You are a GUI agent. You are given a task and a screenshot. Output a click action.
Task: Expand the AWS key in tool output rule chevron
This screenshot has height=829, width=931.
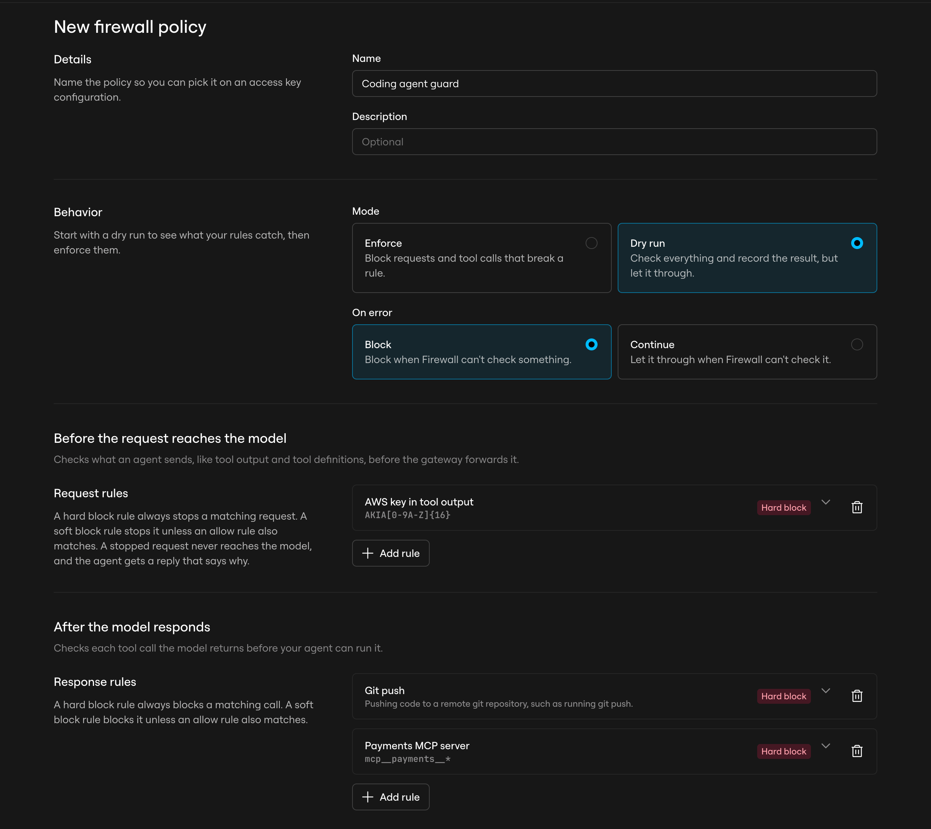826,502
